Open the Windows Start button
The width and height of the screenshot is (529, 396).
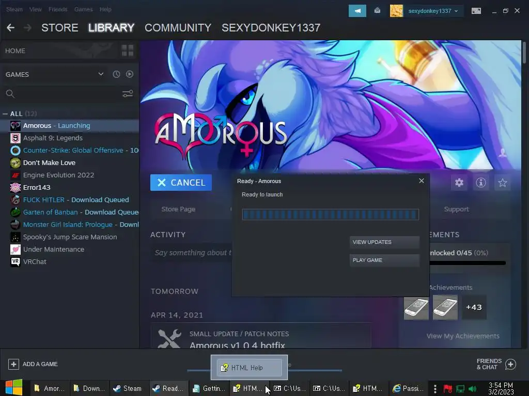pyautogui.click(x=14, y=388)
